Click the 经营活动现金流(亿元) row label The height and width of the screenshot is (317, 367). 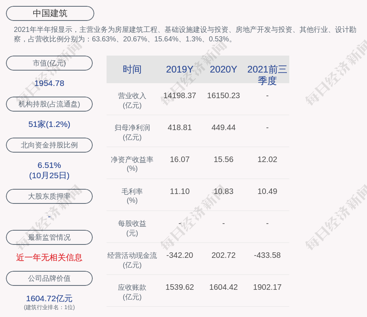[x=132, y=260]
